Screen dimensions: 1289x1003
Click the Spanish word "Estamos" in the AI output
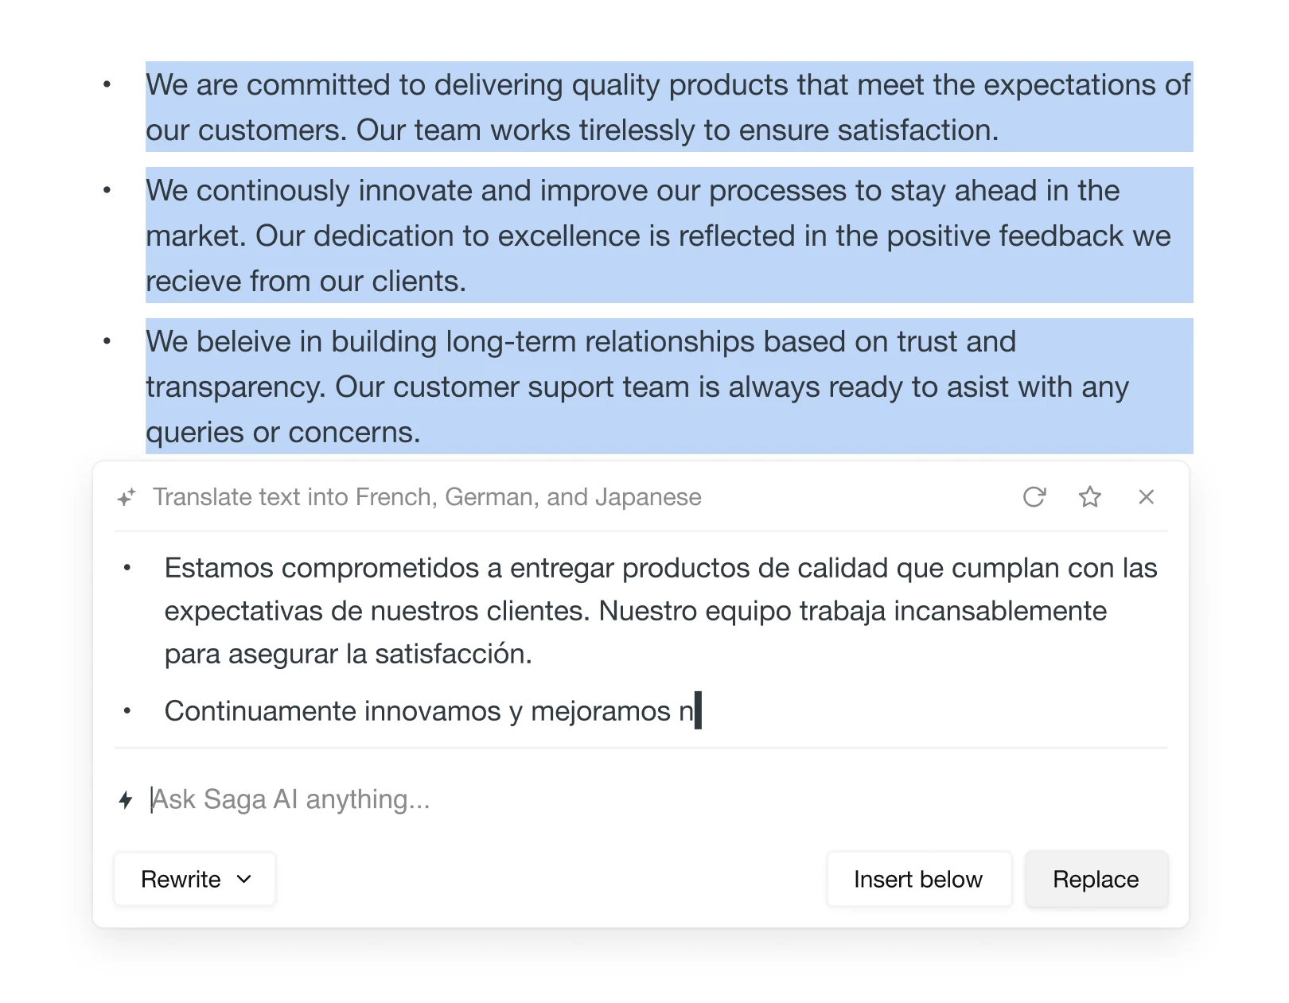click(x=218, y=568)
